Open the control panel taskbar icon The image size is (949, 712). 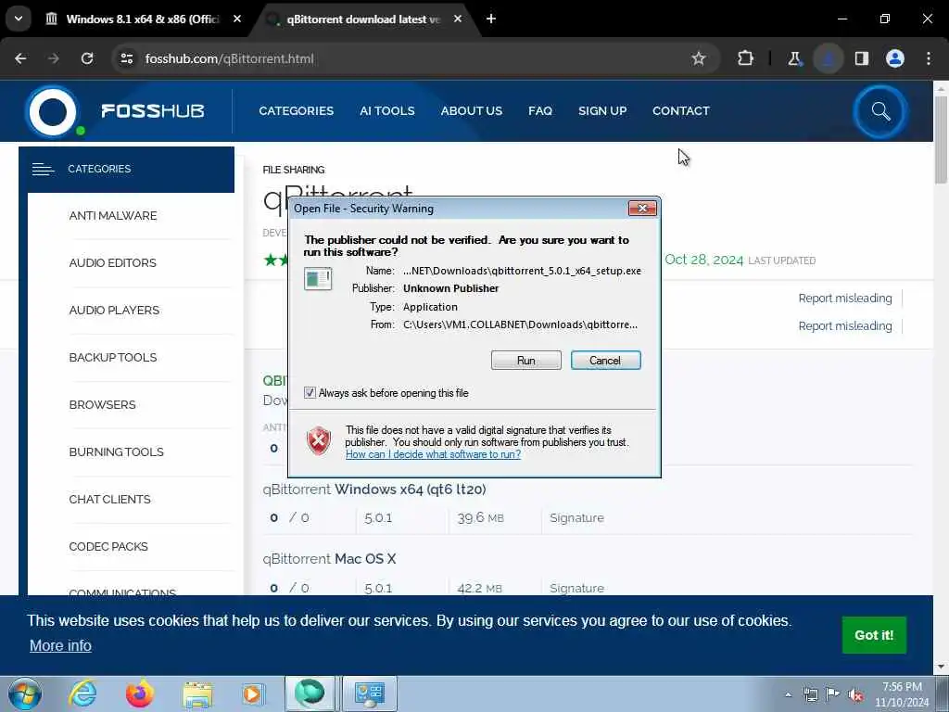(370, 693)
